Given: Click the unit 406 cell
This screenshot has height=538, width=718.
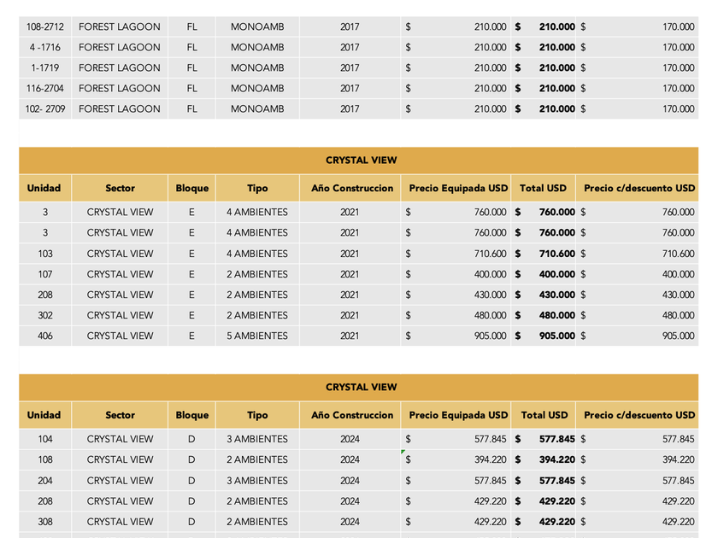Looking at the screenshot, I should click(45, 336).
